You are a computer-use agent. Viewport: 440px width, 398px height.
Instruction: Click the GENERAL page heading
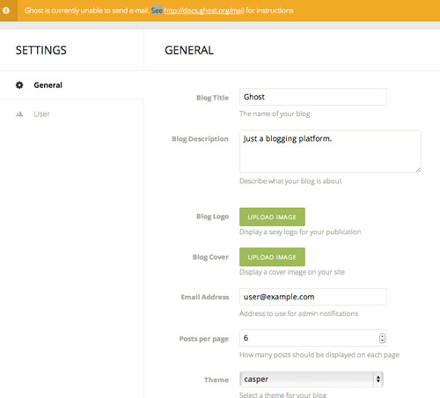[189, 50]
